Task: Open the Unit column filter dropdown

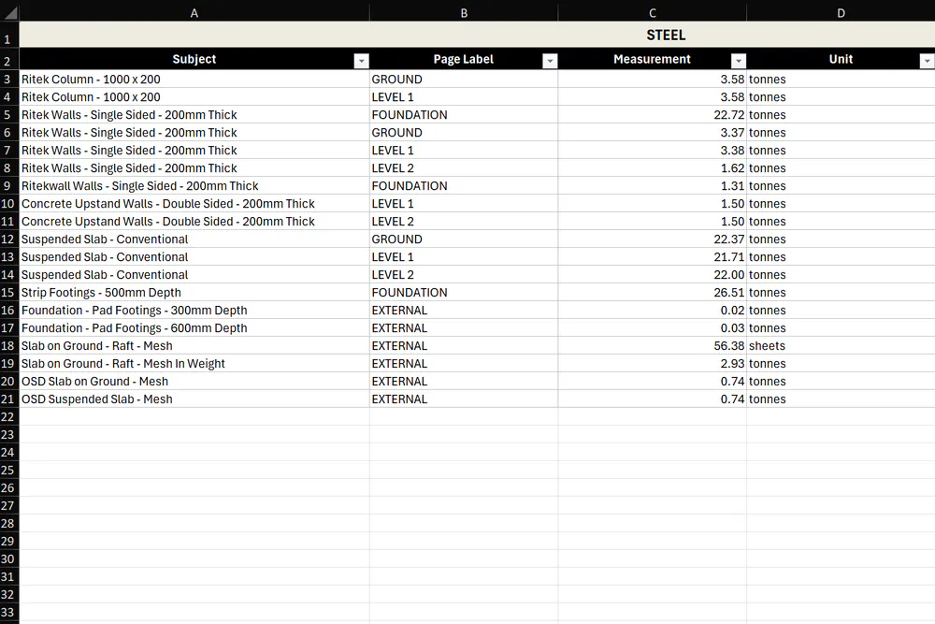Action: pos(927,61)
